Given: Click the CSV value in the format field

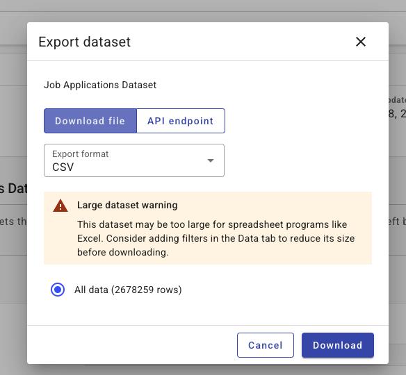Looking at the screenshot, I should click(63, 167).
